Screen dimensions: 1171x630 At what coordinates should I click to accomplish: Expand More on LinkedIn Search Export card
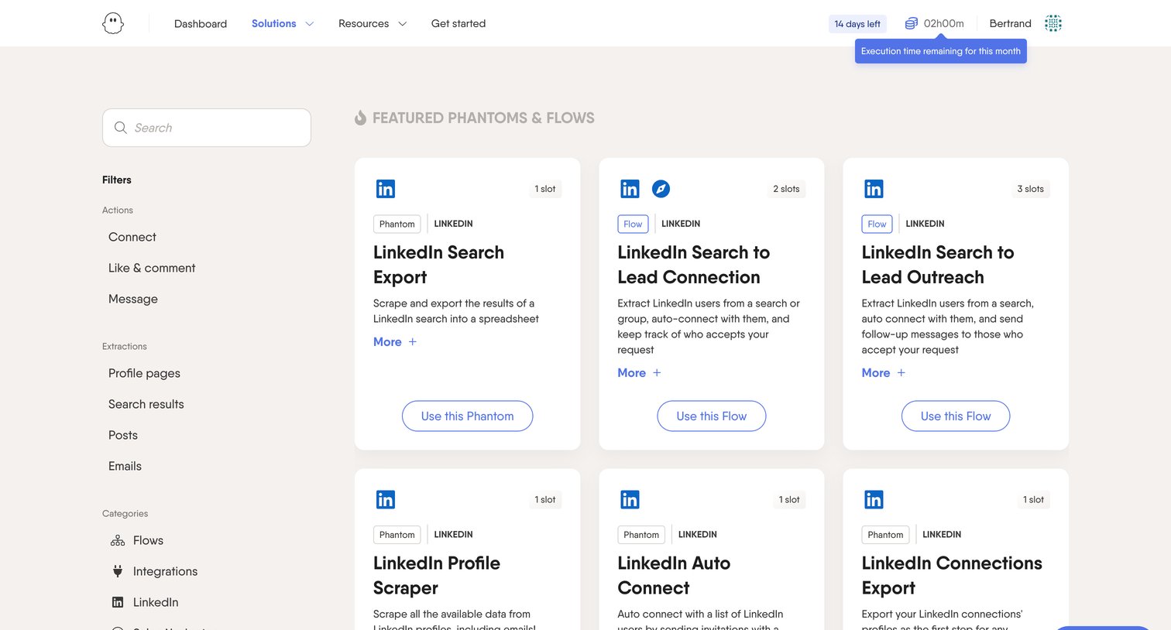tap(395, 342)
